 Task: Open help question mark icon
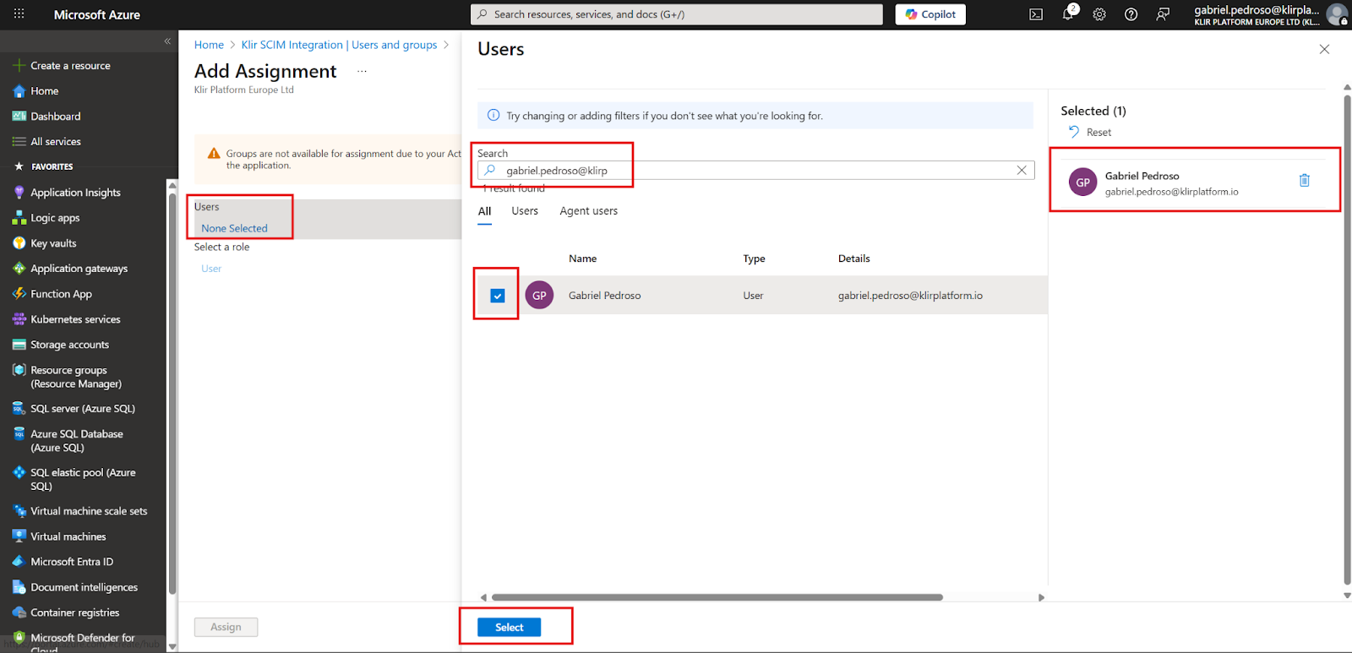coord(1131,14)
